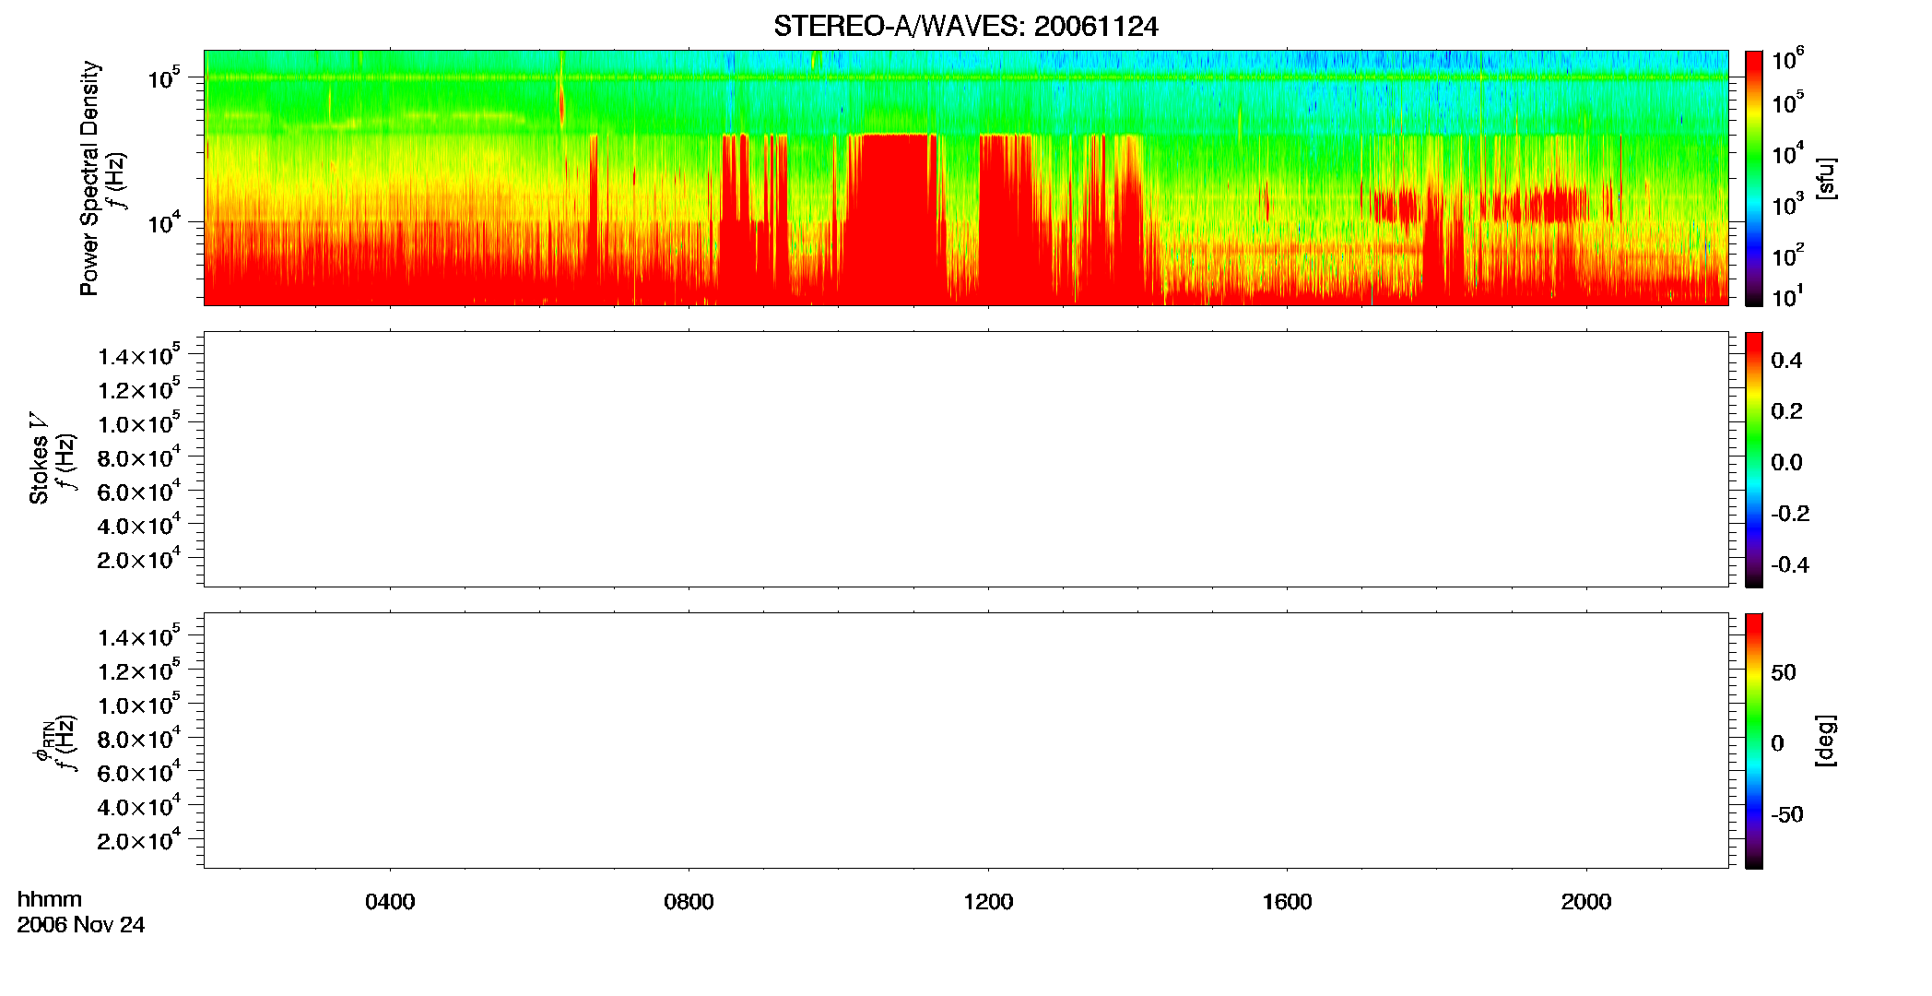Click the 1600 time tick label
This screenshot has height=996, width=1932.
[x=1287, y=902]
